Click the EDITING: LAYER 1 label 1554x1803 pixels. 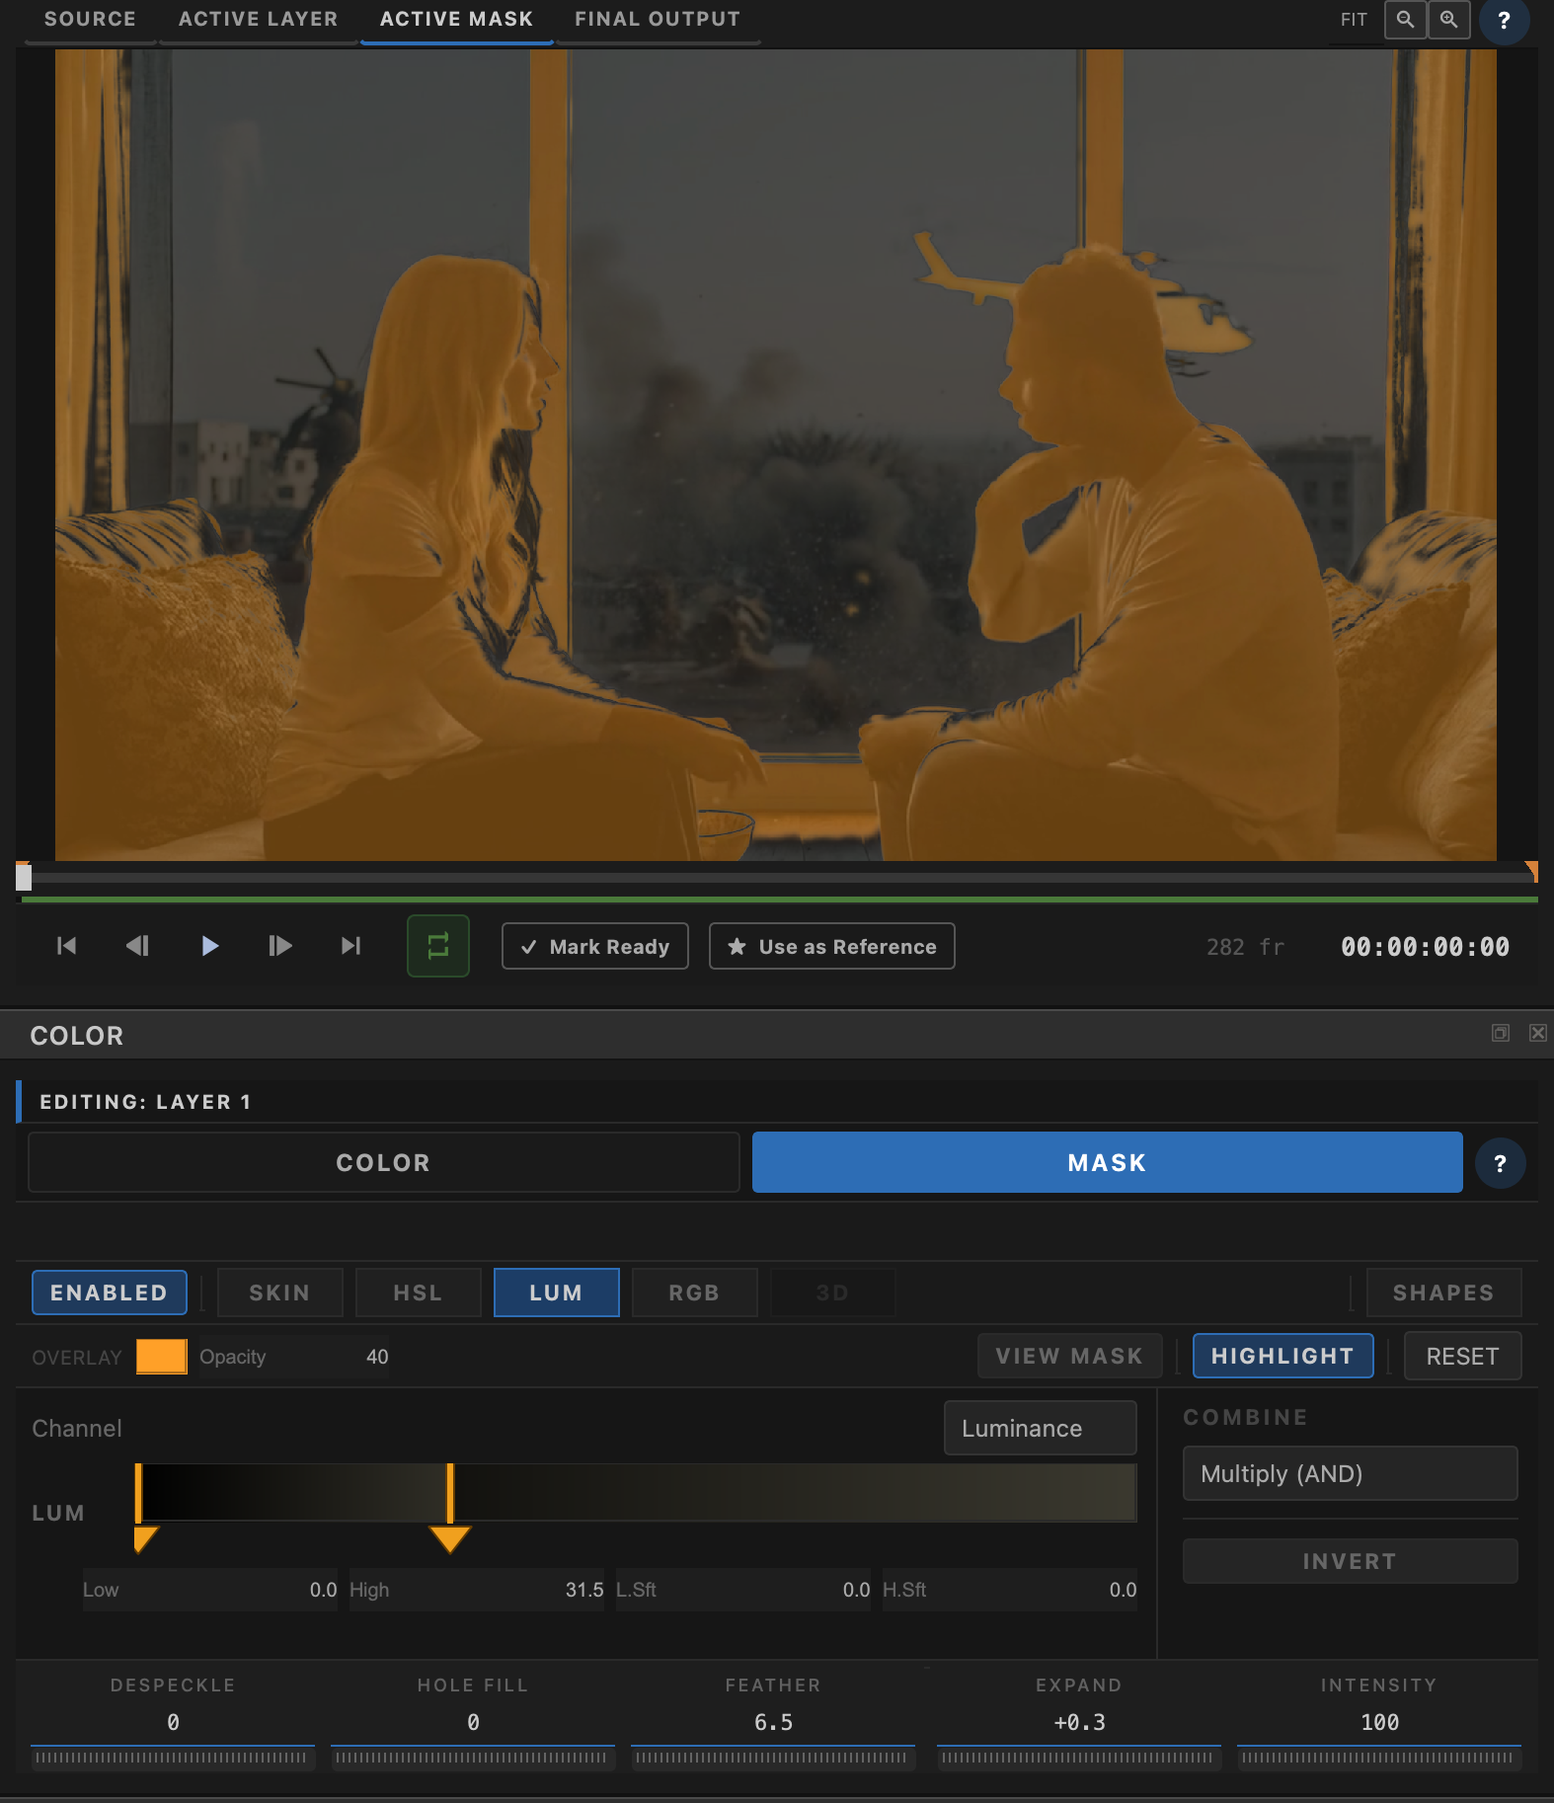pos(145,1102)
